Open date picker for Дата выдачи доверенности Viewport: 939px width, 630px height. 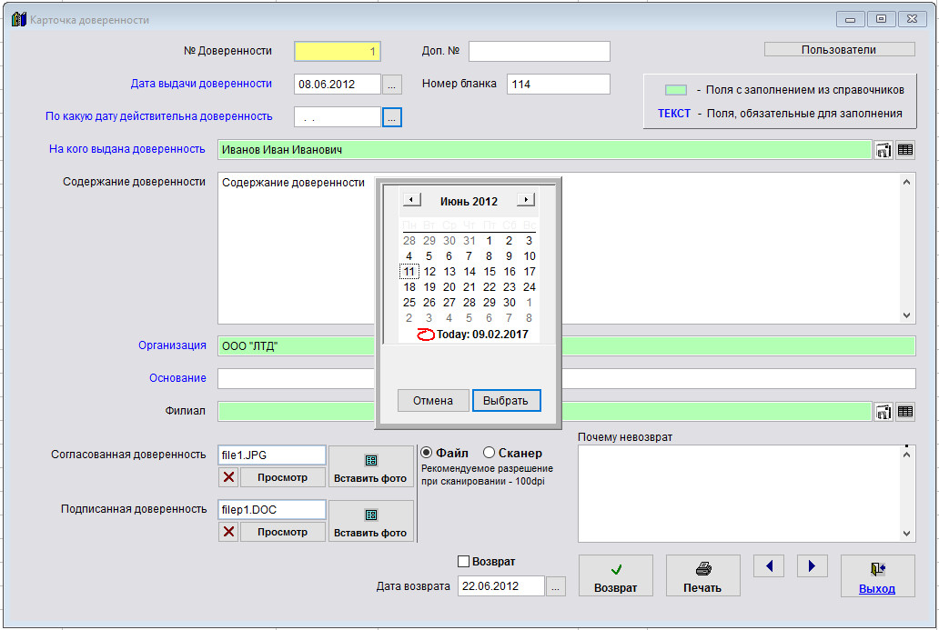point(391,85)
